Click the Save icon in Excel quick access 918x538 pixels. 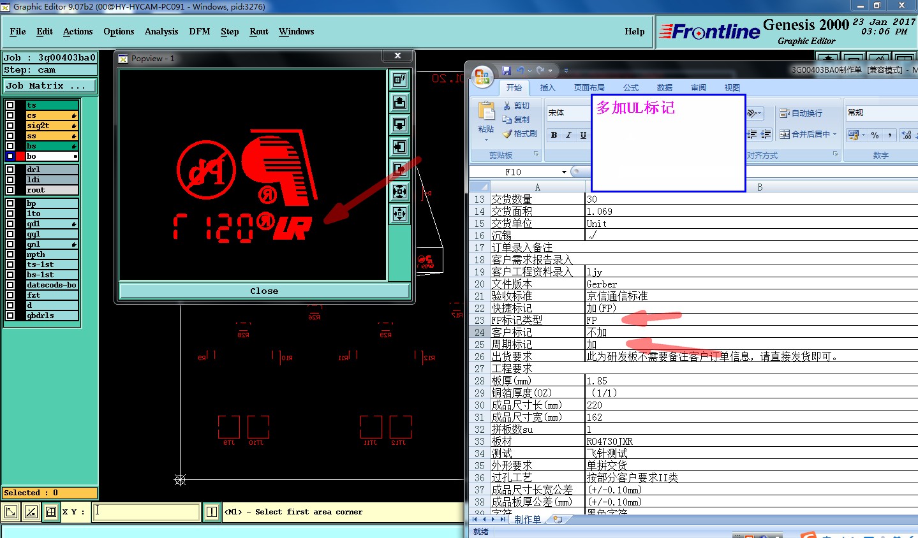click(x=507, y=71)
